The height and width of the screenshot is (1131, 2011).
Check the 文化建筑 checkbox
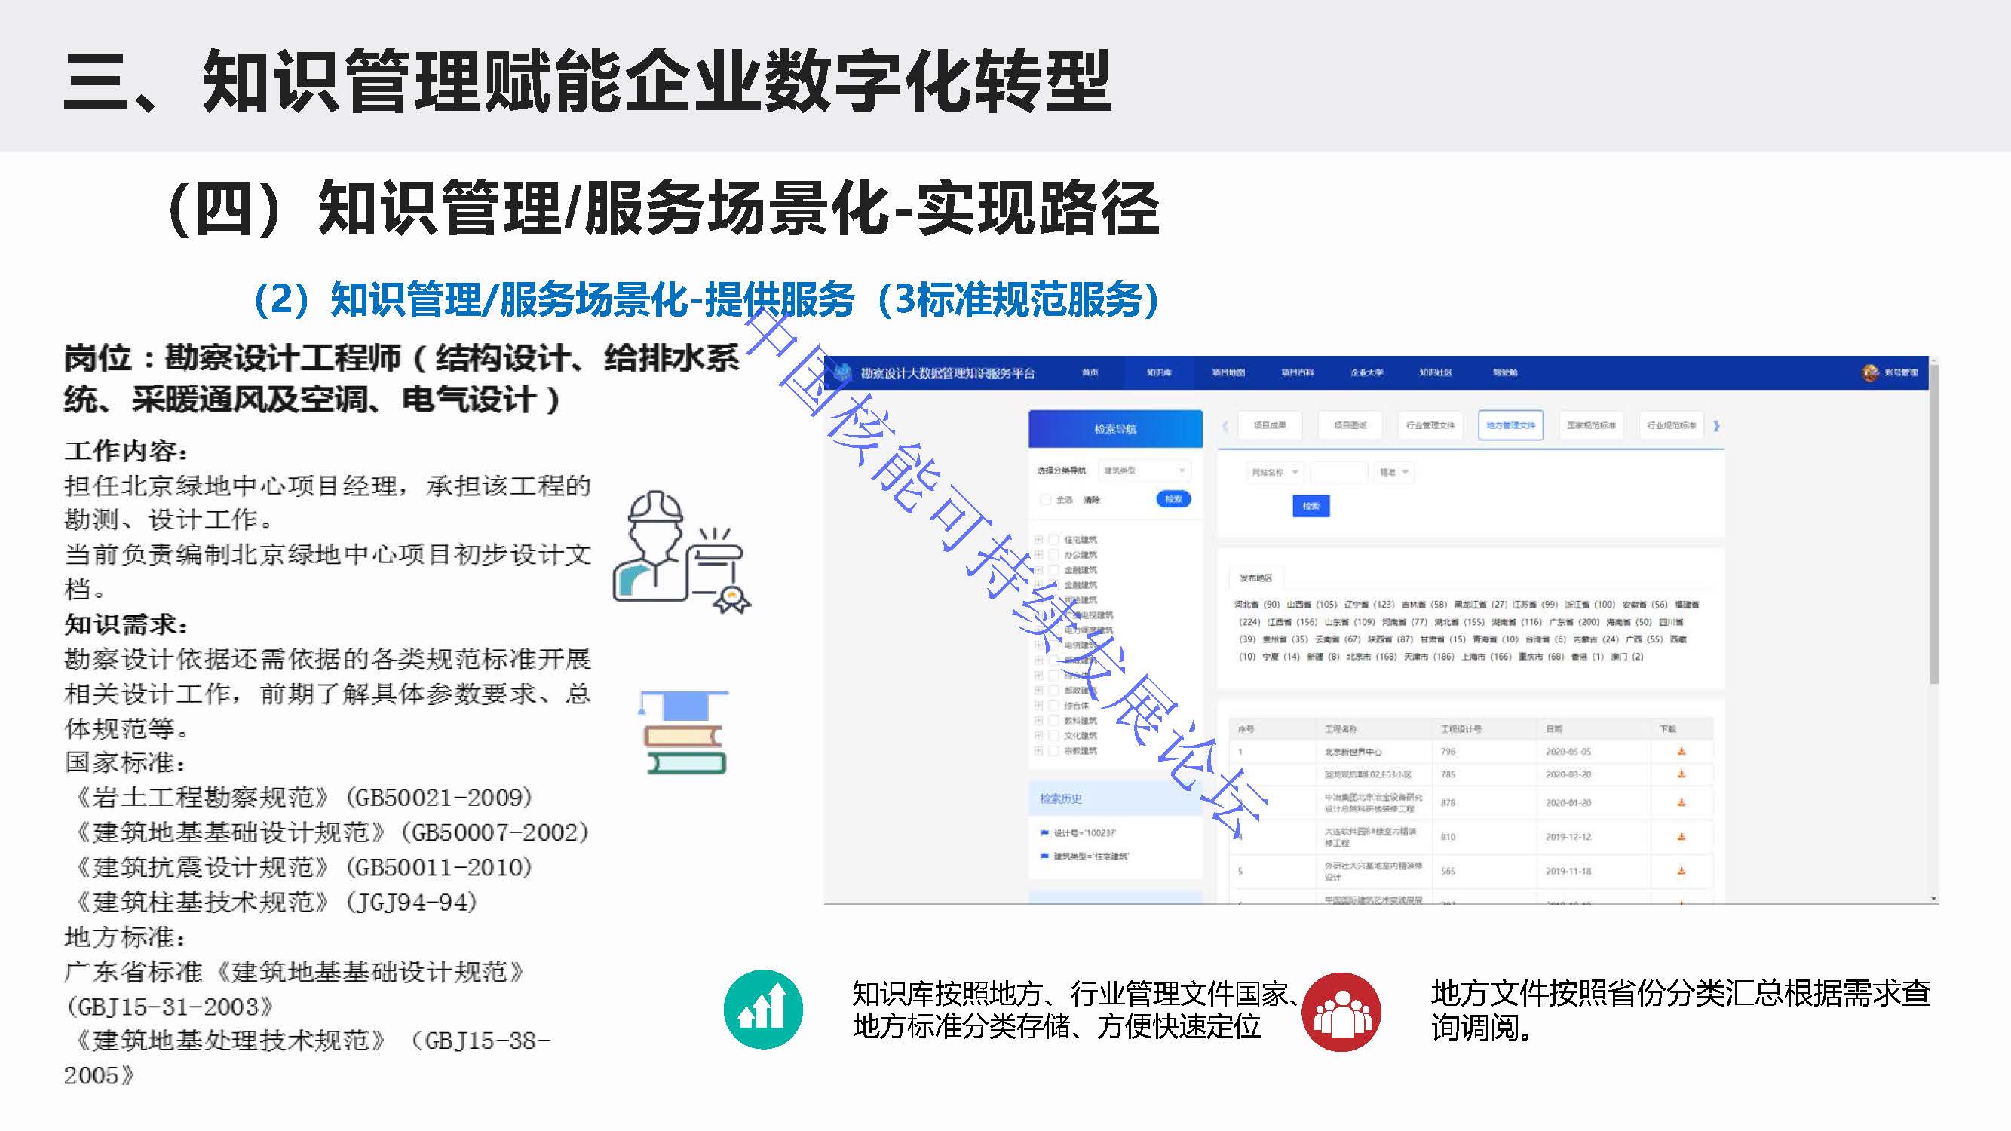pyautogui.click(x=1054, y=735)
